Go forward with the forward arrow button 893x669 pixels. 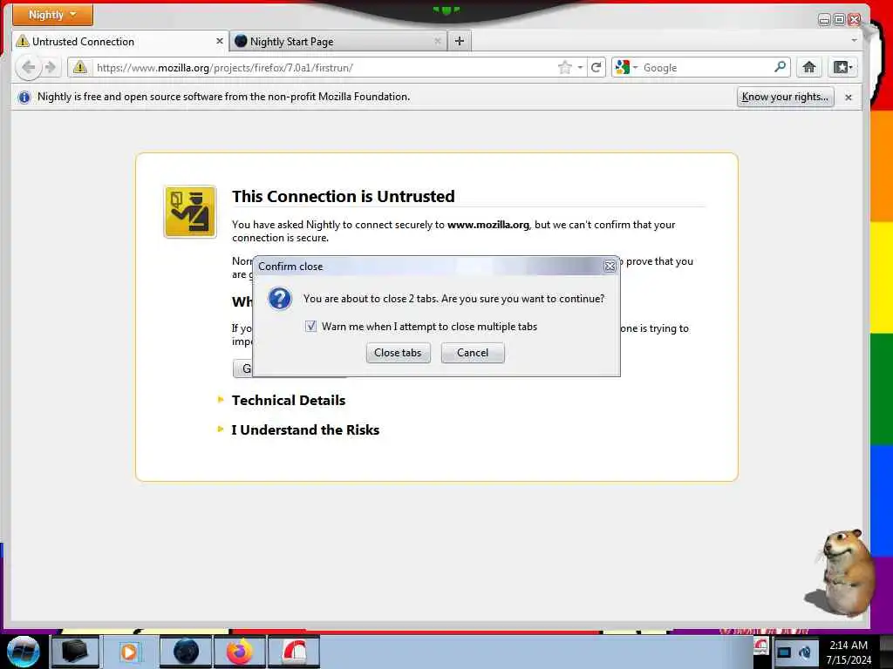(x=51, y=68)
